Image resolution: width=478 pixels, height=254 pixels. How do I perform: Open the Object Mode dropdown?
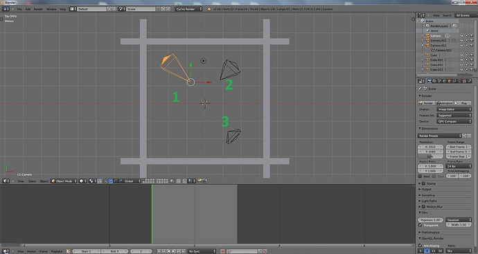(x=64, y=181)
